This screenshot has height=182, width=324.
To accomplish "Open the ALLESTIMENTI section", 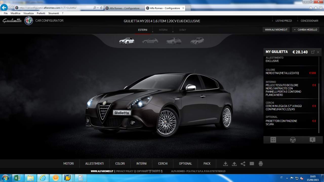I will [94, 164].
